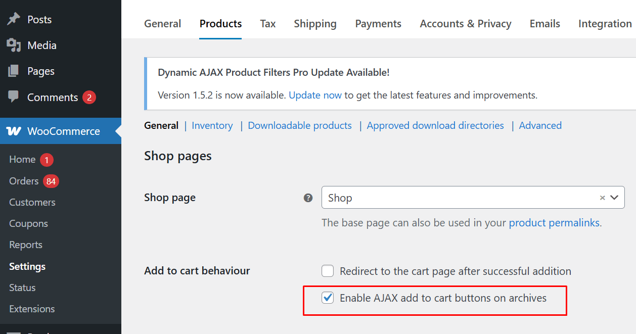Open WooCommerce Orders

[24, 181]
